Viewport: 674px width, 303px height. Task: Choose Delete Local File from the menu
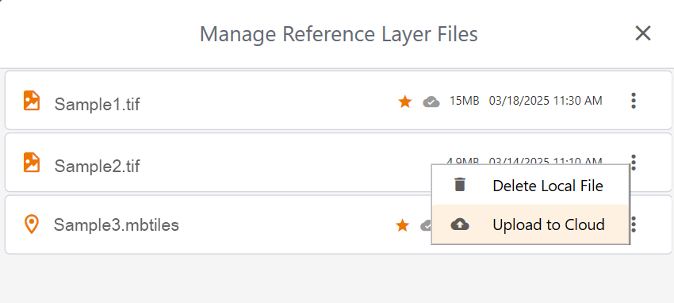[x=530, y=186]
